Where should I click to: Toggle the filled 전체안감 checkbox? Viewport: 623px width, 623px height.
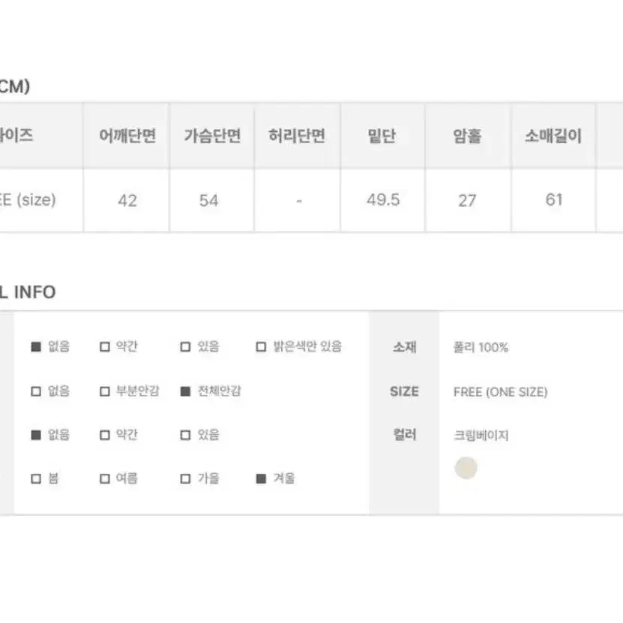click(185, 391)
